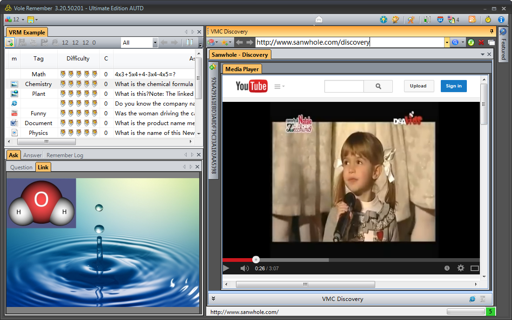Click the new window icon by address bar

coord(491,42)
